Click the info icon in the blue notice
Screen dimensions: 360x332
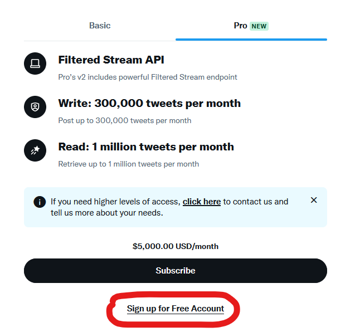click(40, 202)
